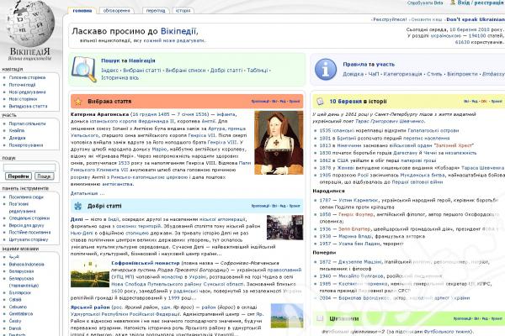Image resolution: width=505 pixels, height=336 pixels.
Task: Open the Софроніївський монастир title link
Action: click(x=146, y=263)
